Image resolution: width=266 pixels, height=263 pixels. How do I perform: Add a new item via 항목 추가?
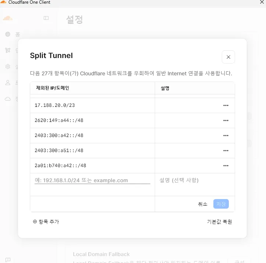point(46,222)
